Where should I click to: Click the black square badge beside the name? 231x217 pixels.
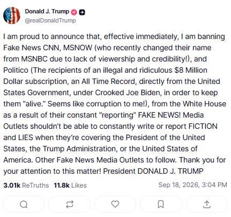[82, 12]
